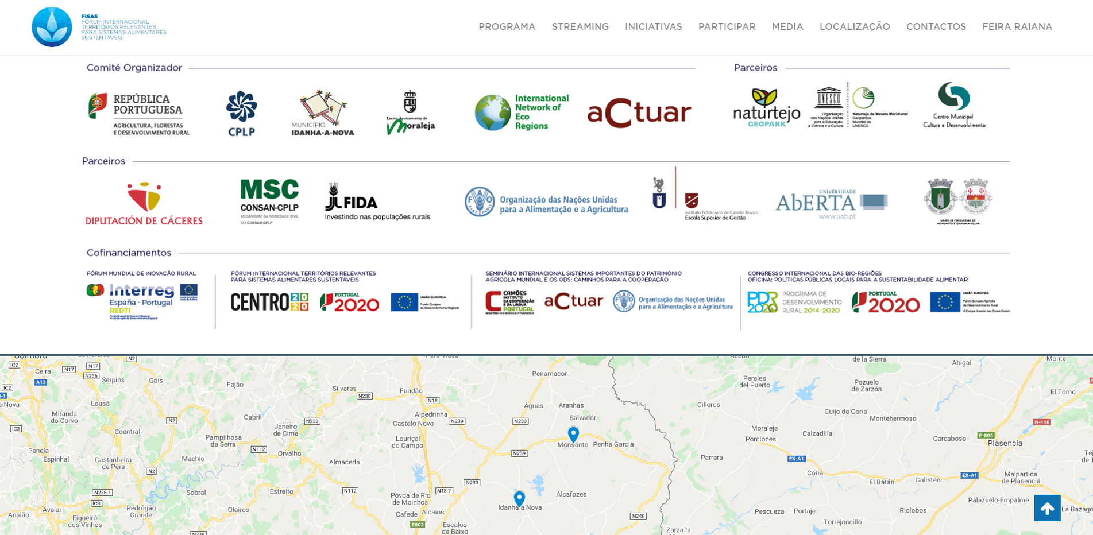The width and height of the screenshot is (1093, 535).
Task: Click the large aCtuar logo
Action: click(639, 113)
